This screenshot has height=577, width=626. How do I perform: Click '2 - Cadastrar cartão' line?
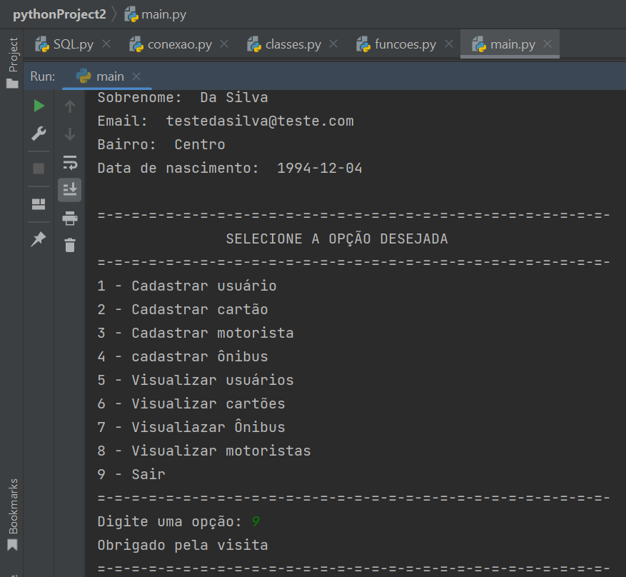pos(183,309)
